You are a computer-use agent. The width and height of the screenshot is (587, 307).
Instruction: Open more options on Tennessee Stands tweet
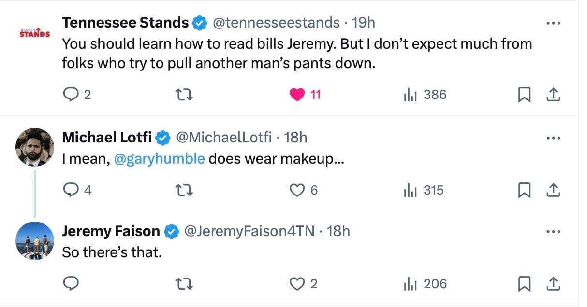click(553, 23)
